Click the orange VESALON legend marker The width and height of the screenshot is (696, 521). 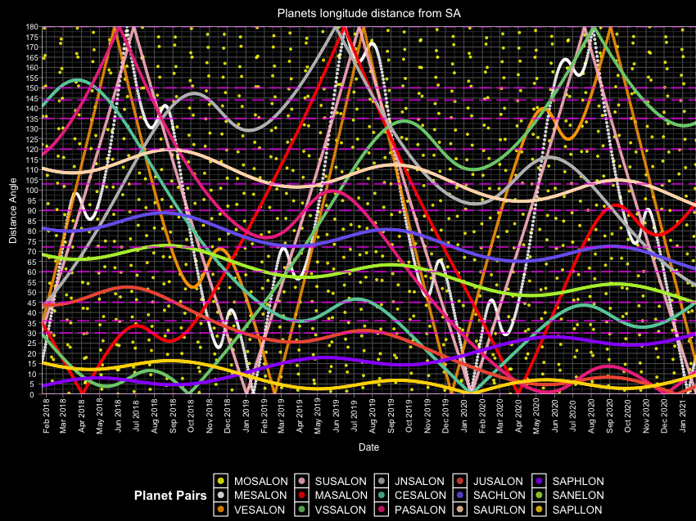(x=219, y=509)
